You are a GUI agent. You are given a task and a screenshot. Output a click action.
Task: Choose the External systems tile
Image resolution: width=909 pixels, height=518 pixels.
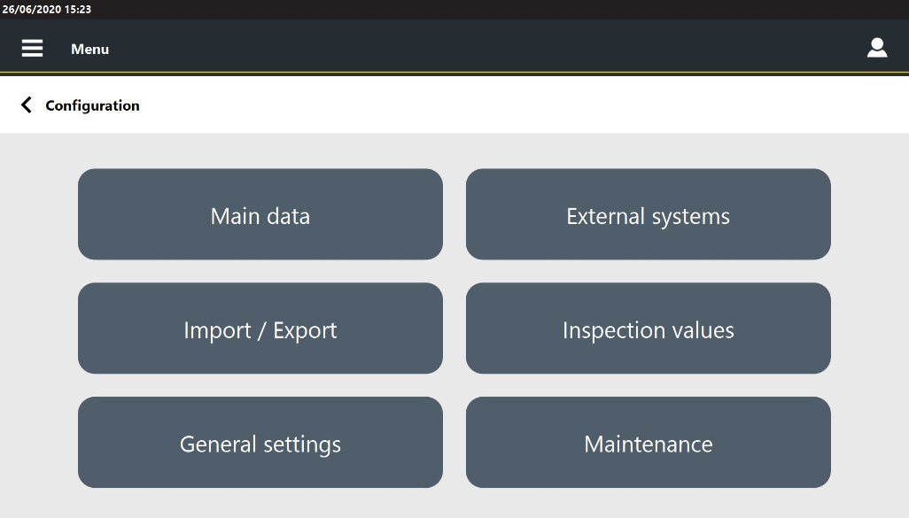click(x=648, y=214)
